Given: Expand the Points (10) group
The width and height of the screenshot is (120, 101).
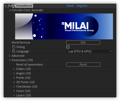Looking at the screenshot, I should point(14,78).
